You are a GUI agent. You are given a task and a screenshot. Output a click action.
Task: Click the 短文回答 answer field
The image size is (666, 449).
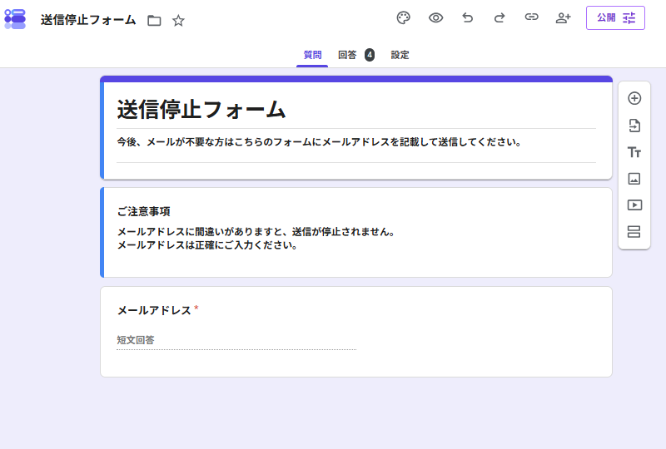tap(236, 340)
